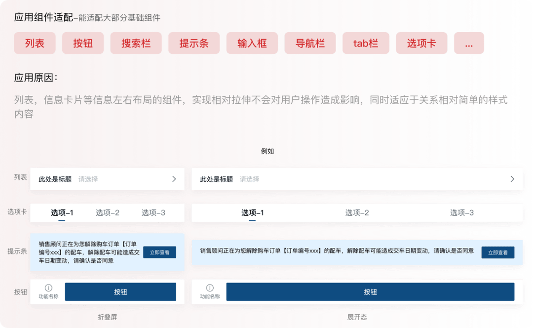Switch to 选项-3 in folded-screen tabs
This screenshot has height=328, width=533.
pyautogui.click(x=153, y=212)
